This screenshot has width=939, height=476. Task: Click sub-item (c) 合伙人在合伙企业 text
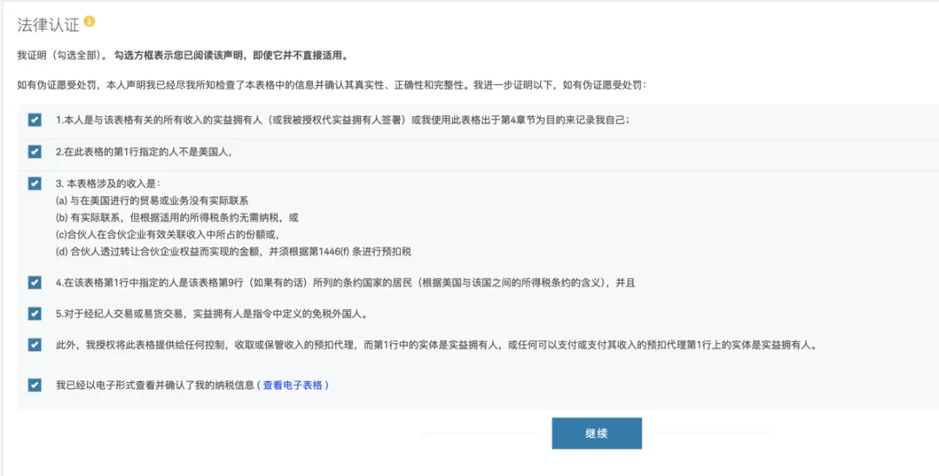(x=169, y=235)
